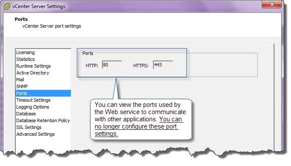Select the highlighted Ports entry
Screen dimensions: 291x166
click(x=43, y=93)
